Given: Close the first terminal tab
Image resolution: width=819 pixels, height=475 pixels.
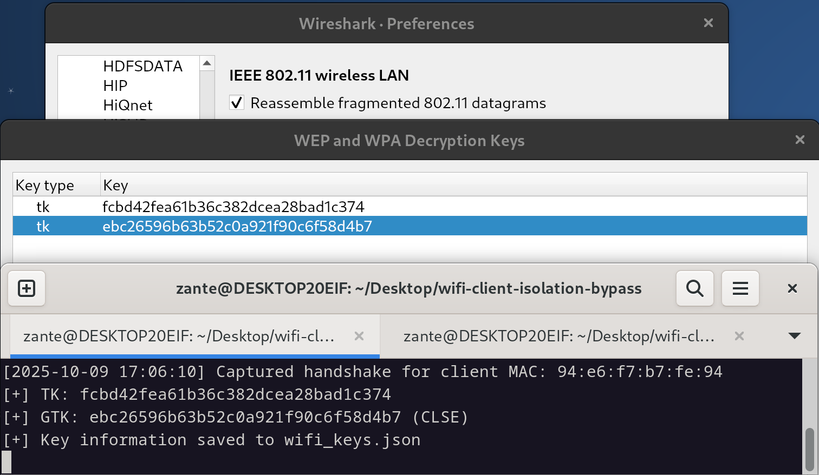Looking at the screenshot, I should (359, 336).
